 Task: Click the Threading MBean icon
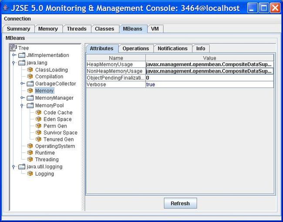[x=30, y=159]
